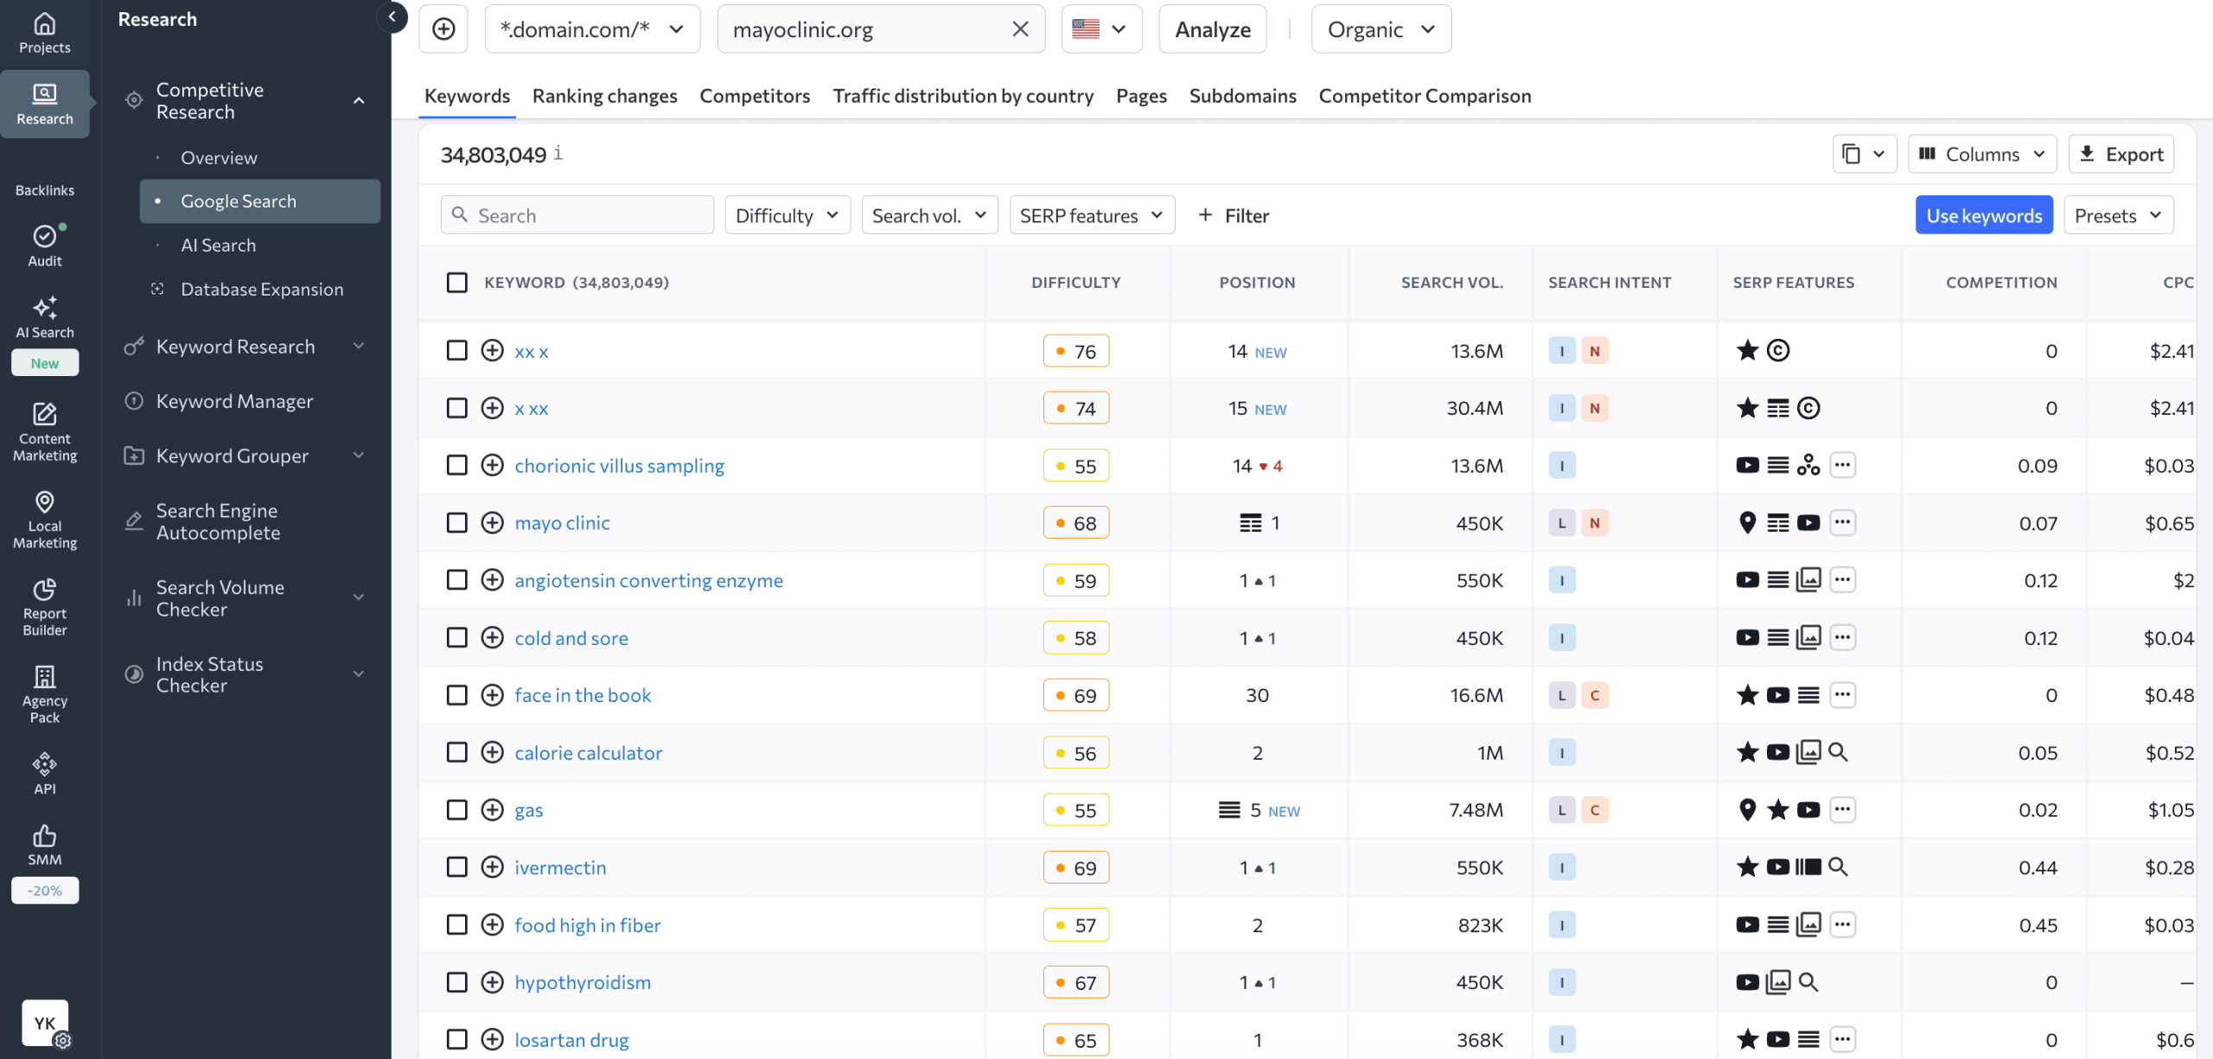Open the Audit tool from the sidebar
The height and width of the screenshot is (1059, 2213).
(44, 245)
